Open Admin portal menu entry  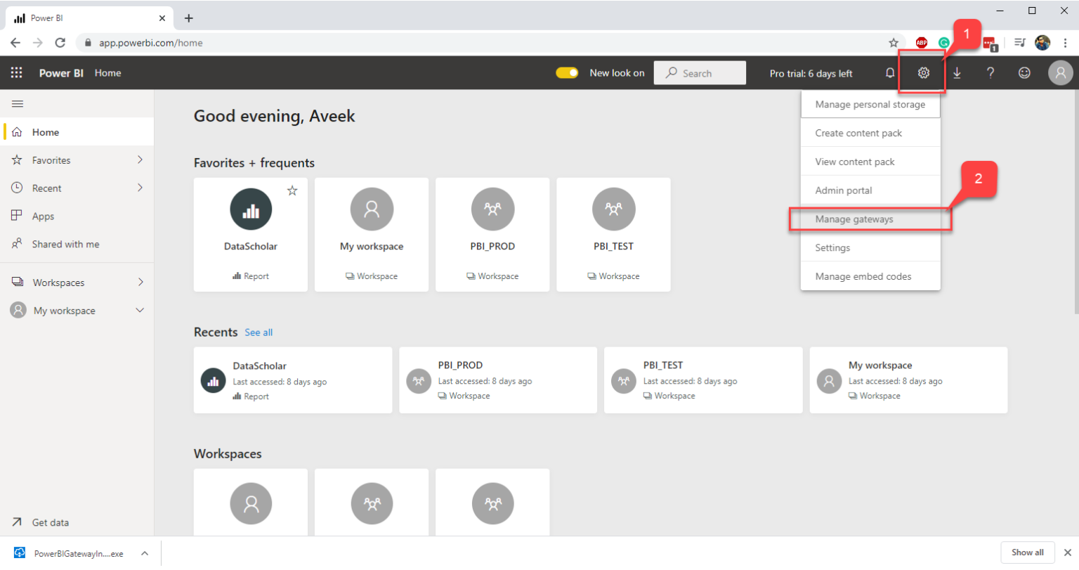(870, 190)
